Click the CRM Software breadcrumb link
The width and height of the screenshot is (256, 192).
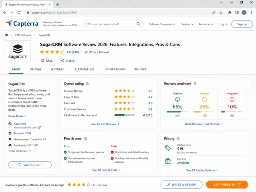click(x=23, y=35)
